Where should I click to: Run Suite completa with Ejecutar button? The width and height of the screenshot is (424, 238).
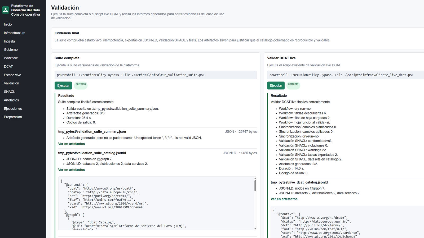(x=63, y=85)
